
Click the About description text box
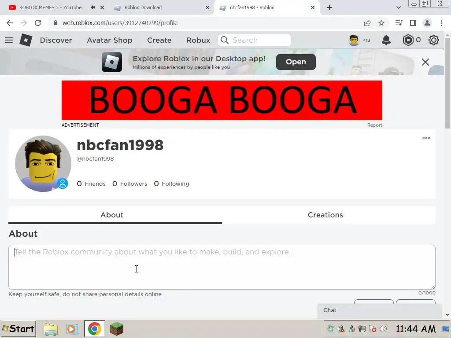(222, 267)
